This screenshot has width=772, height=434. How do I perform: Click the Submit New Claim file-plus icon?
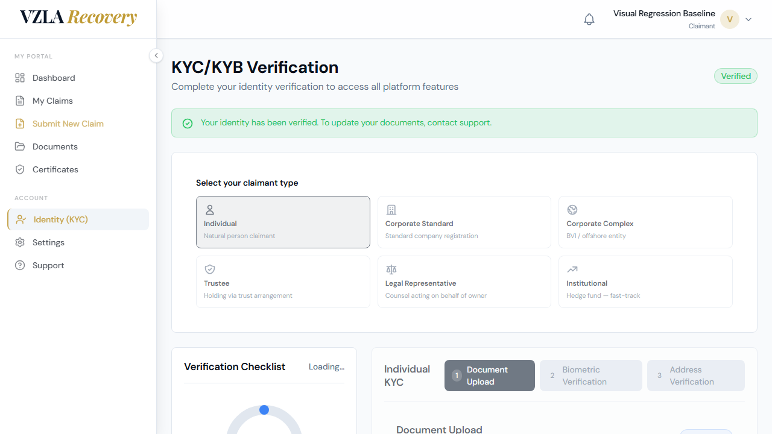pos(20,124)
